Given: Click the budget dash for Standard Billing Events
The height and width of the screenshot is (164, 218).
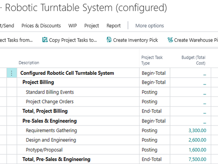Looking at the screenshot, I should 204,94.
